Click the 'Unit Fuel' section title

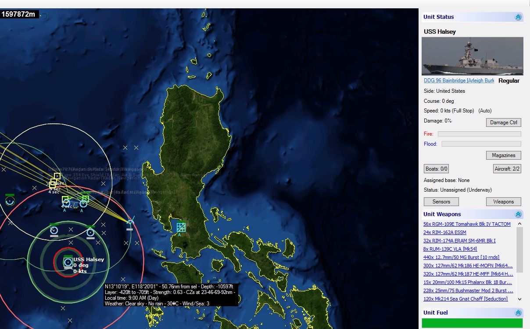pos(436,313)
